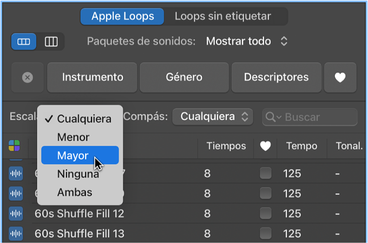Click the Descriptores button

[x=276, y=77]
